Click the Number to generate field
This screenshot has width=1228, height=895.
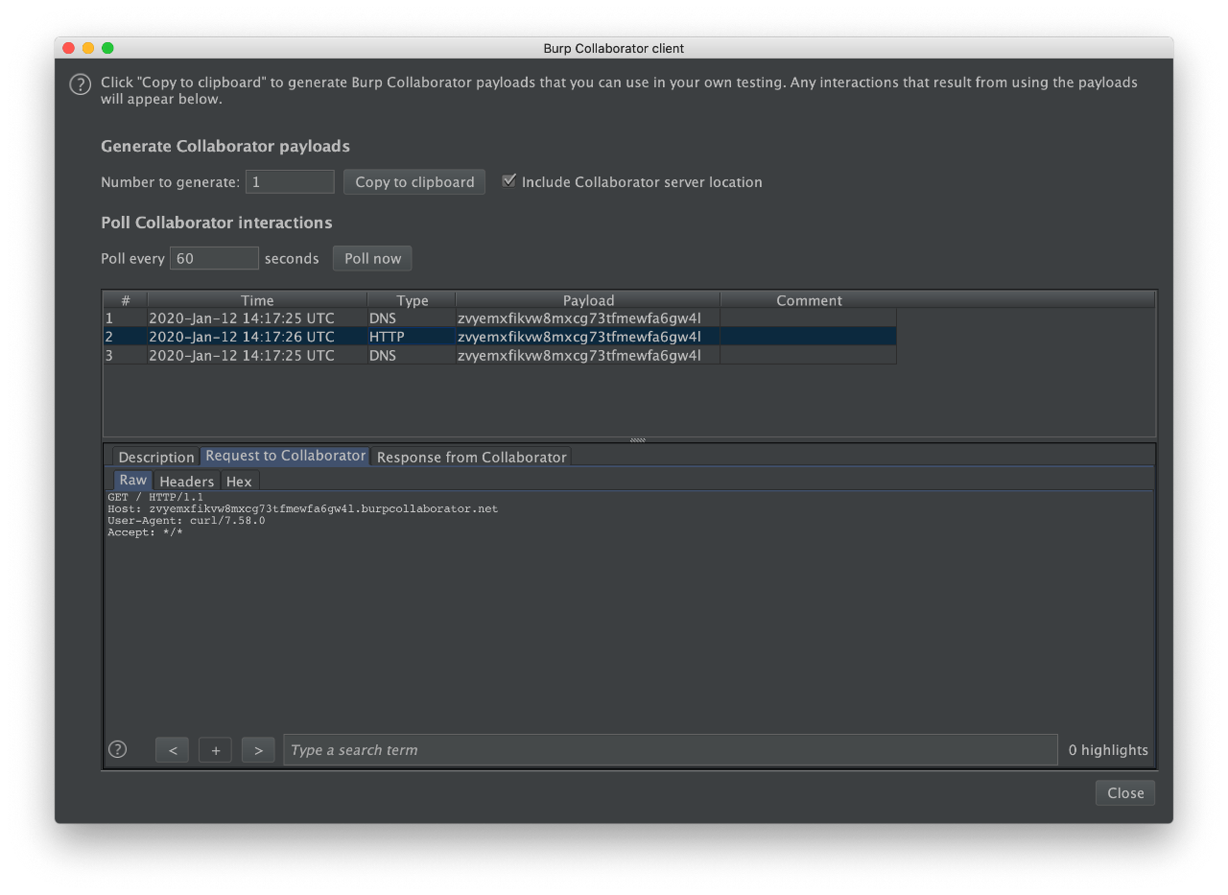290,182
